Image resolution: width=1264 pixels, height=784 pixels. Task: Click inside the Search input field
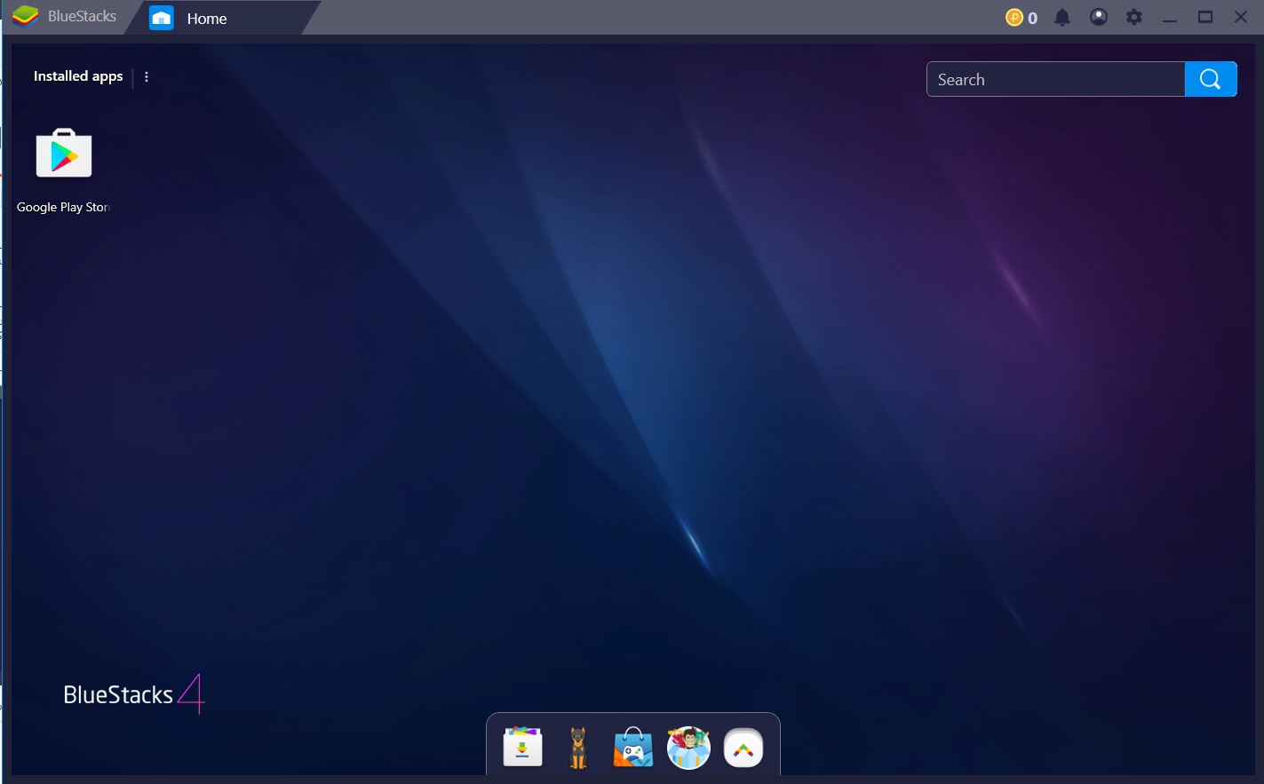click(1048, 79)
